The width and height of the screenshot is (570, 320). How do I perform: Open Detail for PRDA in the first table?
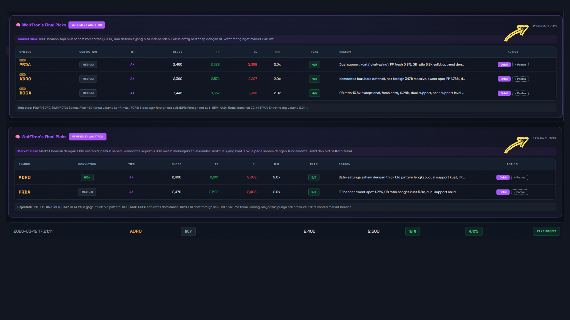(x=504, y=65)
